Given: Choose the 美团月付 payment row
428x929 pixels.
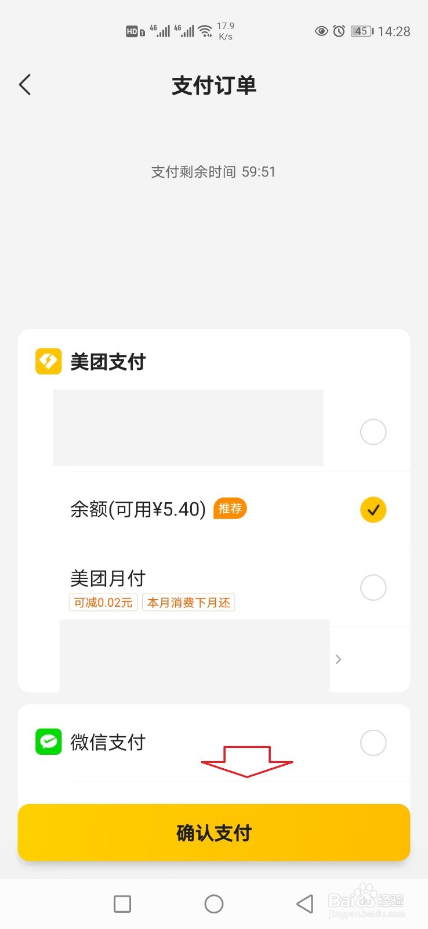Looking at the screenshot, I should pyautogui.click(x=240, y=588).
